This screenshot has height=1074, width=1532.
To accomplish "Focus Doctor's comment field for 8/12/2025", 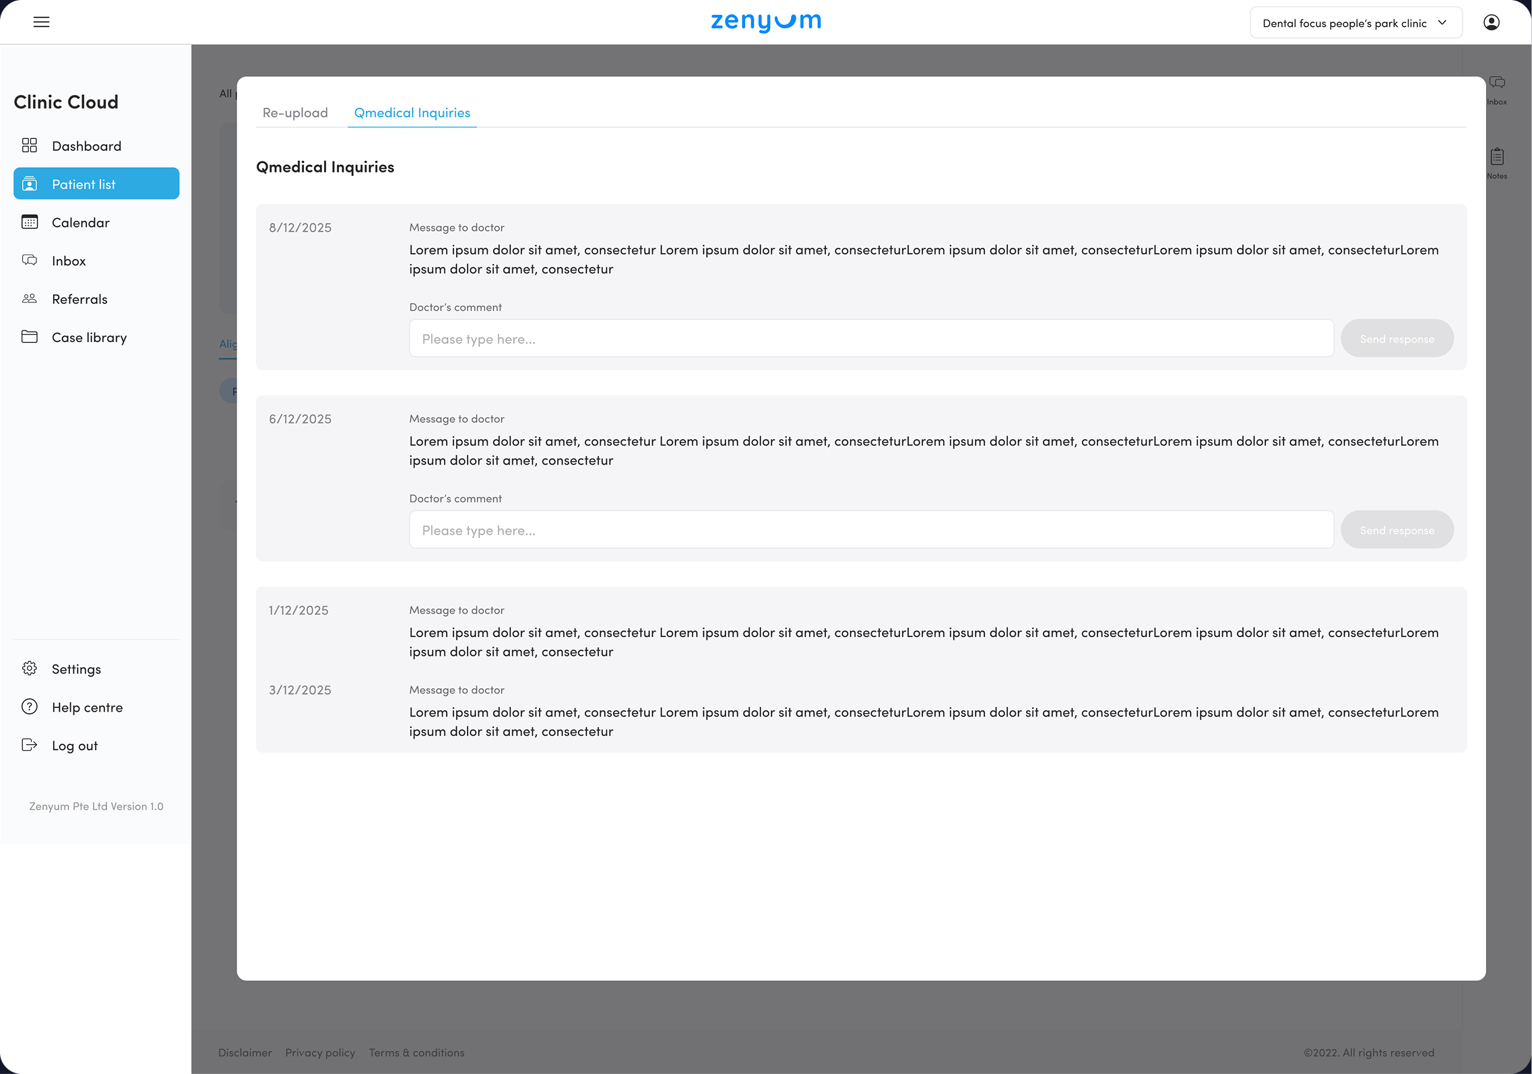I will (x=870, y=339).
